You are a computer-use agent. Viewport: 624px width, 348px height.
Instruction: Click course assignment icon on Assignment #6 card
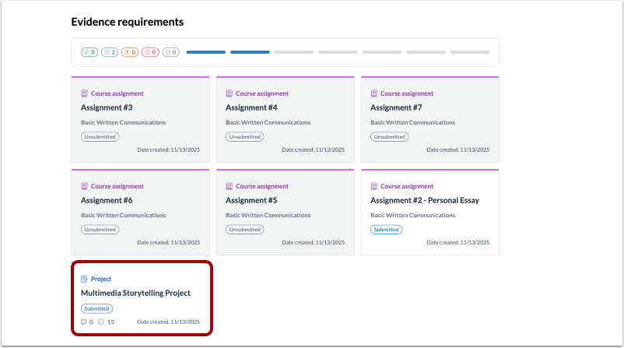tap(84, 186)
